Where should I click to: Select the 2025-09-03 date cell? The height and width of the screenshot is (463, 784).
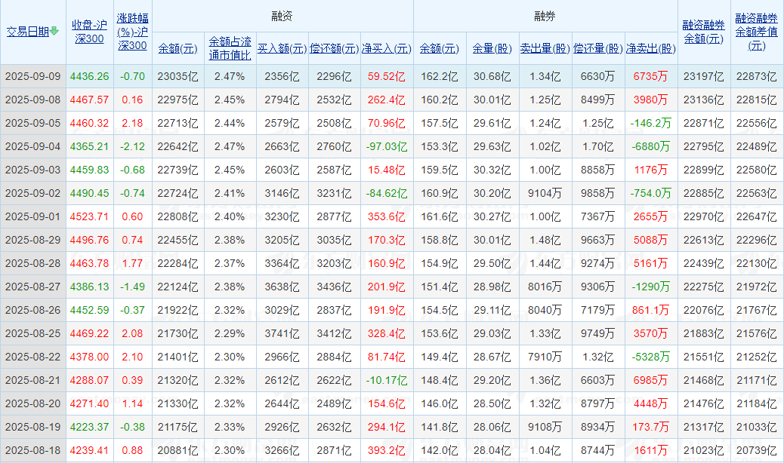[33, 170]
